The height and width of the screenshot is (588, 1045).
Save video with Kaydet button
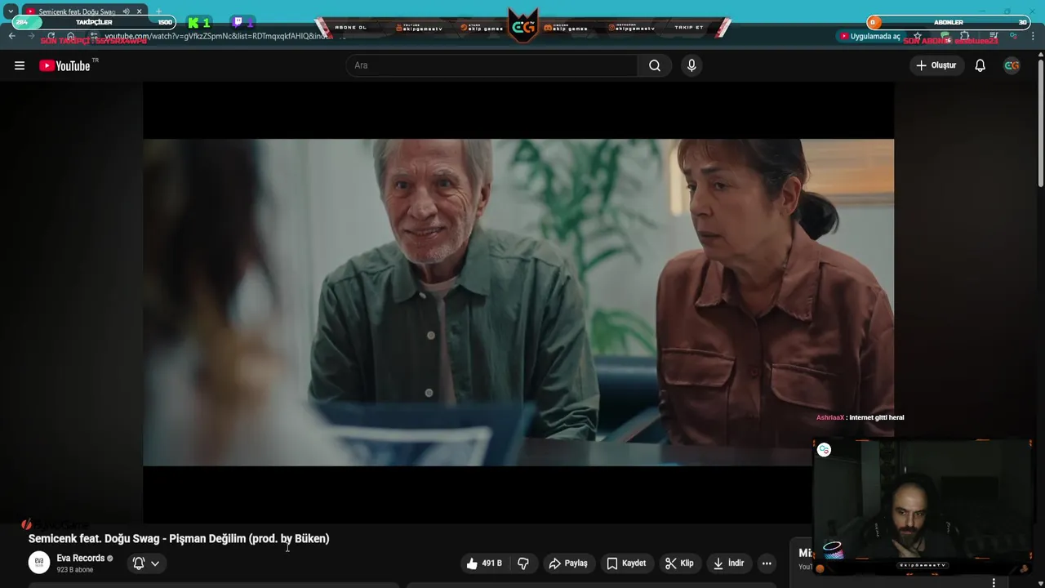(626, 563)
